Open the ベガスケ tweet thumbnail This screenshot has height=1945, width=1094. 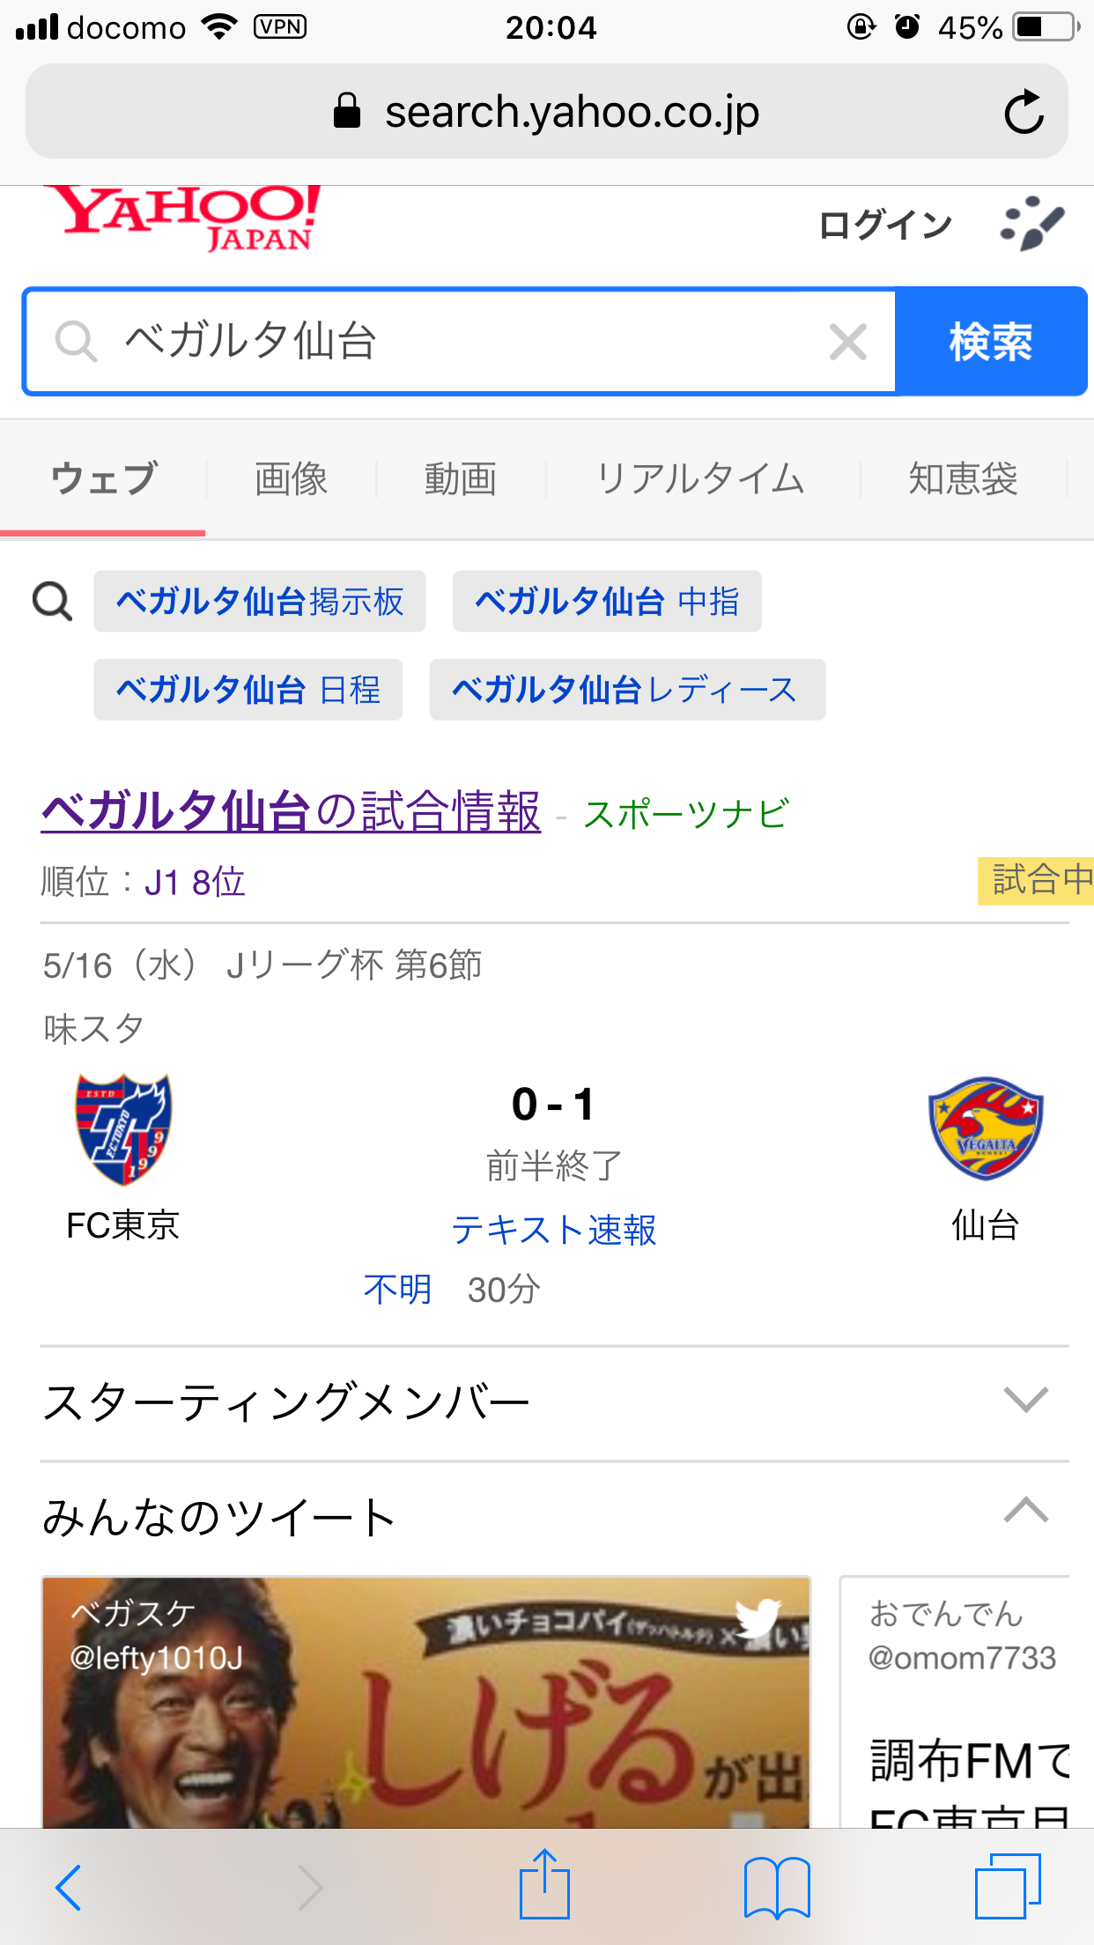(x=425, y=1700)
